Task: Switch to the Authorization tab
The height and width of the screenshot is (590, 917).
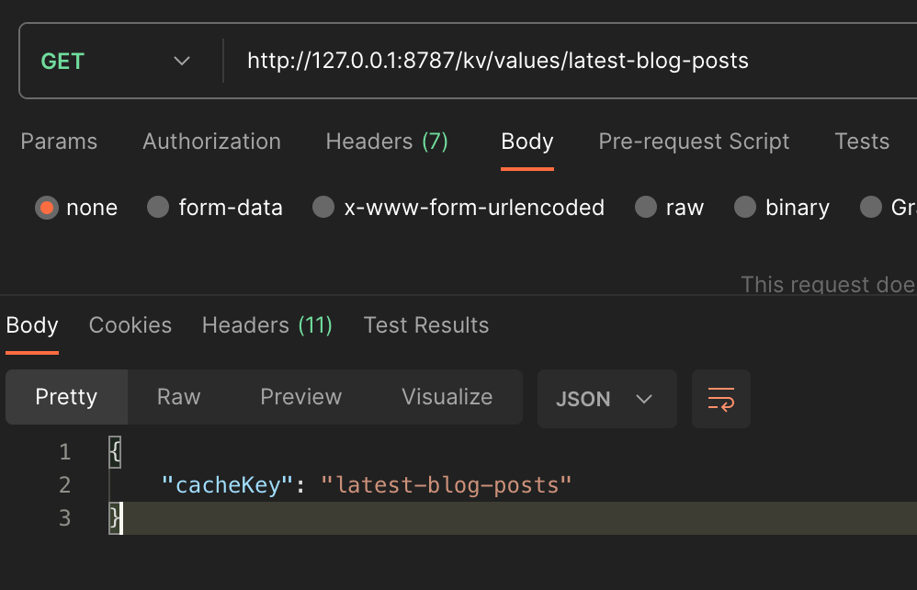Action: (211, 142)
